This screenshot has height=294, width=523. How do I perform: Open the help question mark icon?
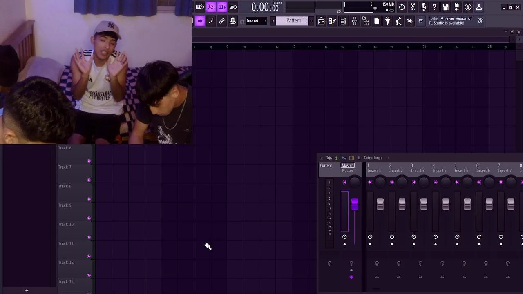tap(435, 7)
